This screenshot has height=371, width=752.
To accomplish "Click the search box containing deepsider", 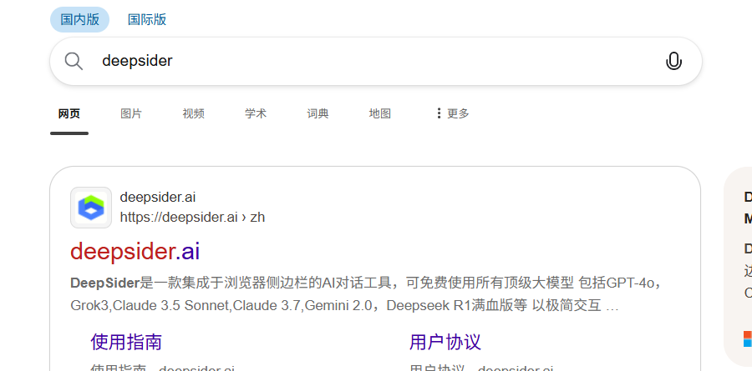I will (375, 61).
